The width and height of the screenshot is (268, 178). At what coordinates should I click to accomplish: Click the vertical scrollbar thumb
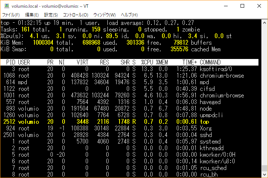coord(264,168)
